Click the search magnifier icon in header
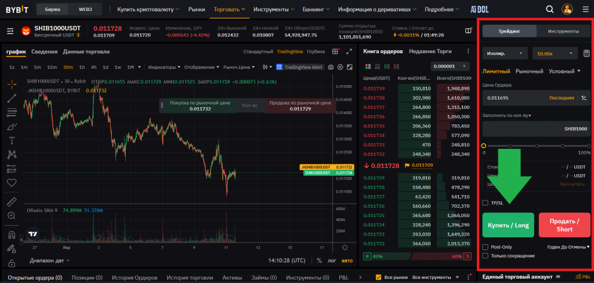 pos(550,9)
